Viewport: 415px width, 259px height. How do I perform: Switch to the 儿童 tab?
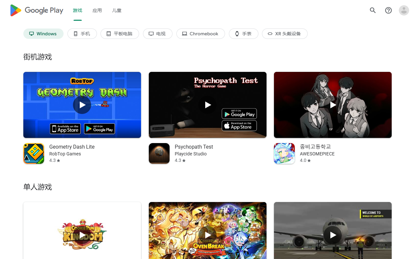point(117,10)
